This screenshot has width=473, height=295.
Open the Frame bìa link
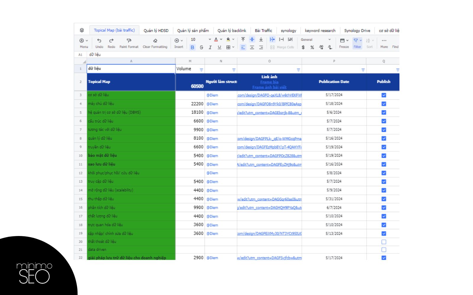269,82
